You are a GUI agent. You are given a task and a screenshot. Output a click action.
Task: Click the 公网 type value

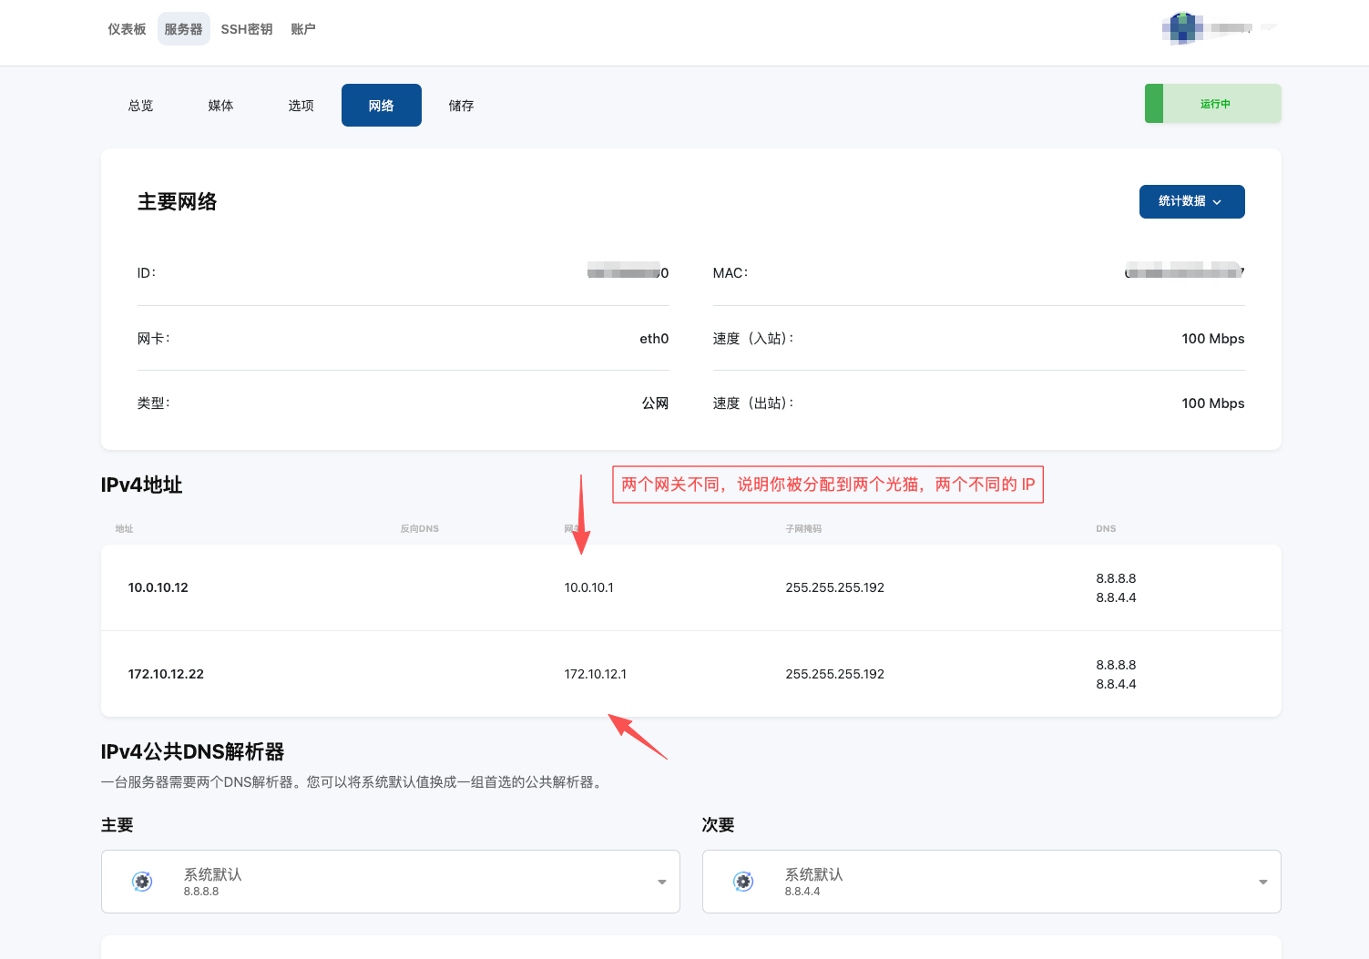click(x=656, y=403)
